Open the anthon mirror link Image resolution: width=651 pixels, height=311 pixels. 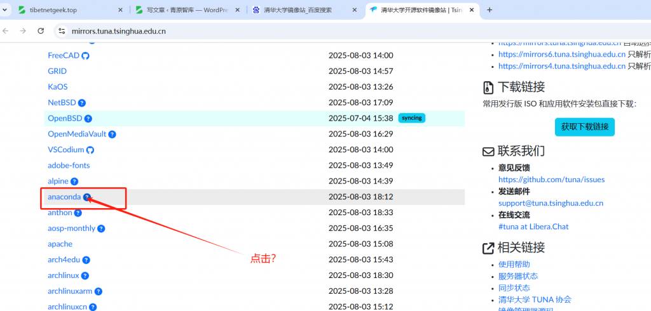60,213
